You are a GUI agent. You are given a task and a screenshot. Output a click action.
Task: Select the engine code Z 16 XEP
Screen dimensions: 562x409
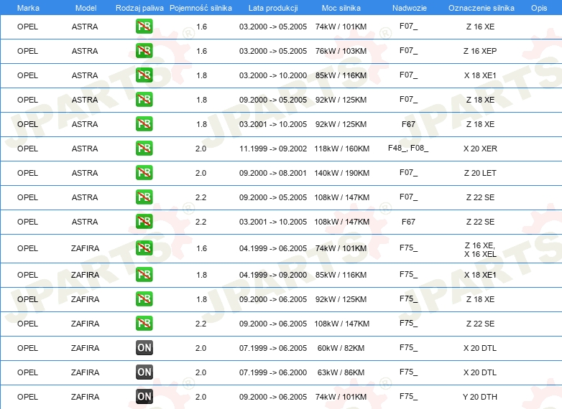(480, 51)
